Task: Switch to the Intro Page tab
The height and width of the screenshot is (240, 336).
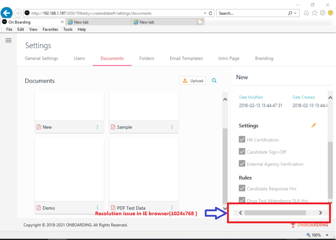Action: click(x=229, y=58)
